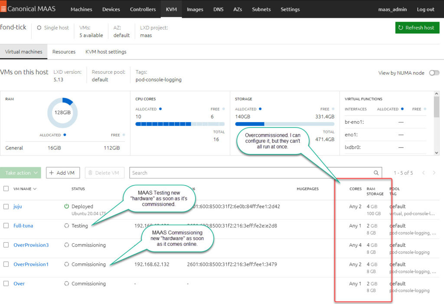Select all VMs checkbox in header
Viewport: 444px width, 304px height.
tap(6, 188)
